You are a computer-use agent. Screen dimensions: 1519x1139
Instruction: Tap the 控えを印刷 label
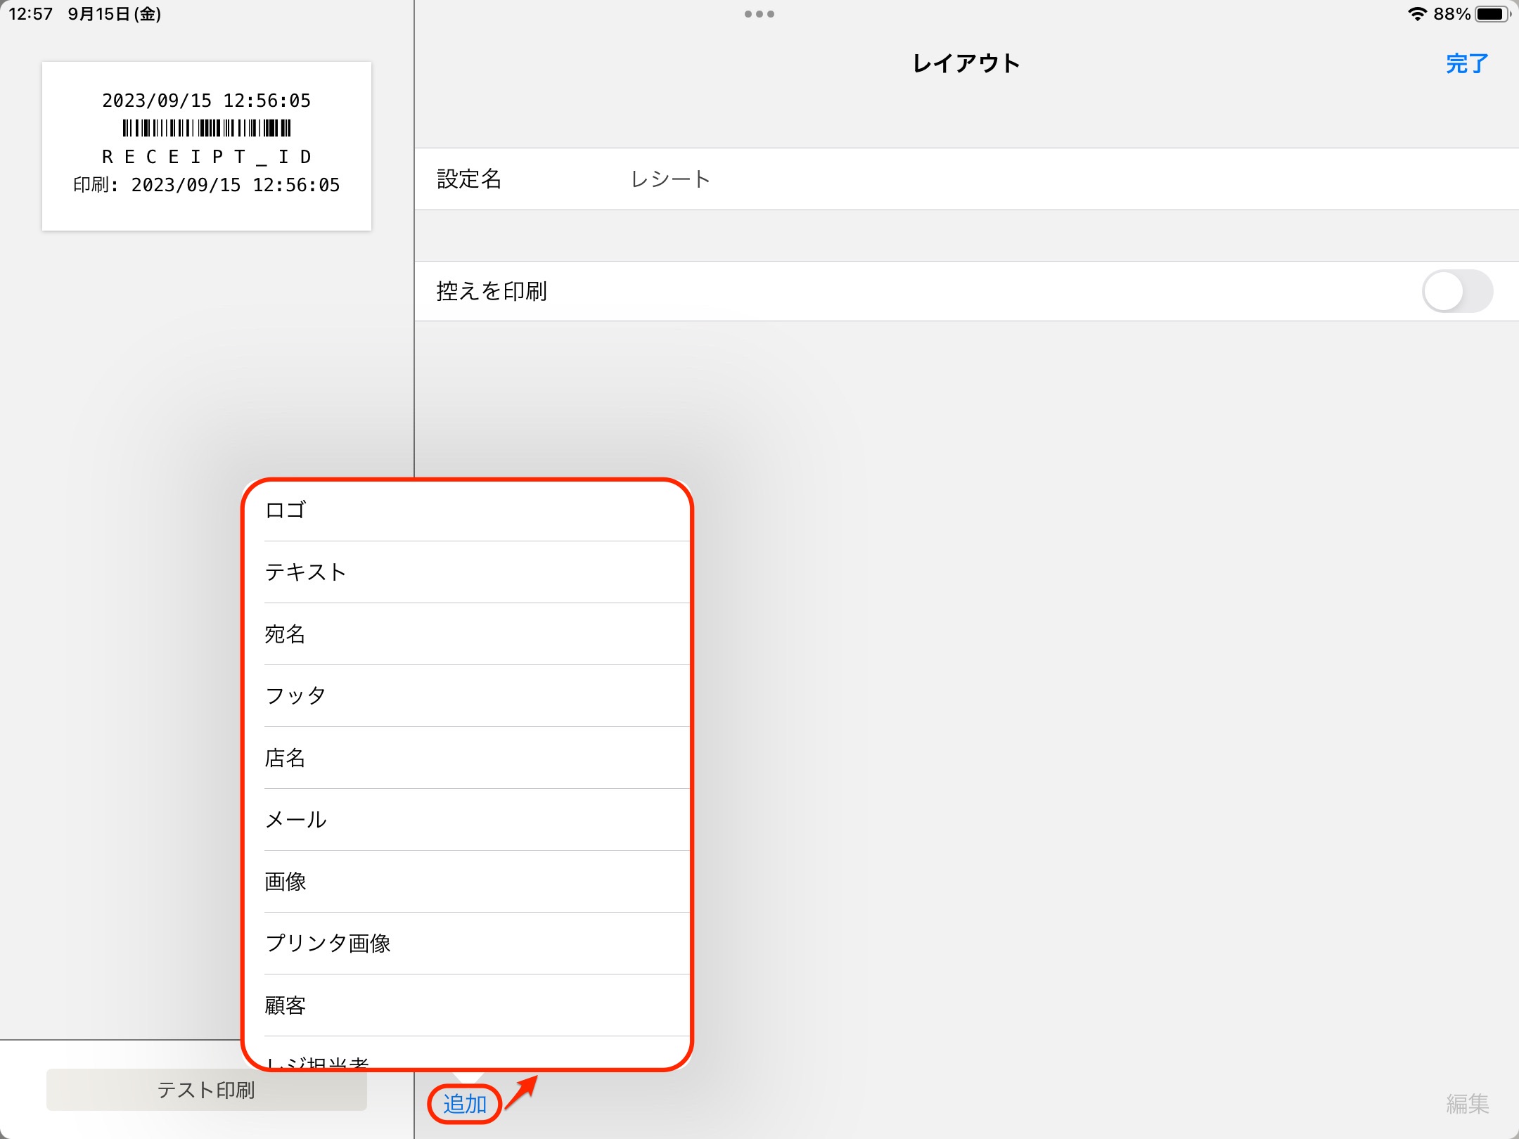pyautogui.click(x=492, y=291)
